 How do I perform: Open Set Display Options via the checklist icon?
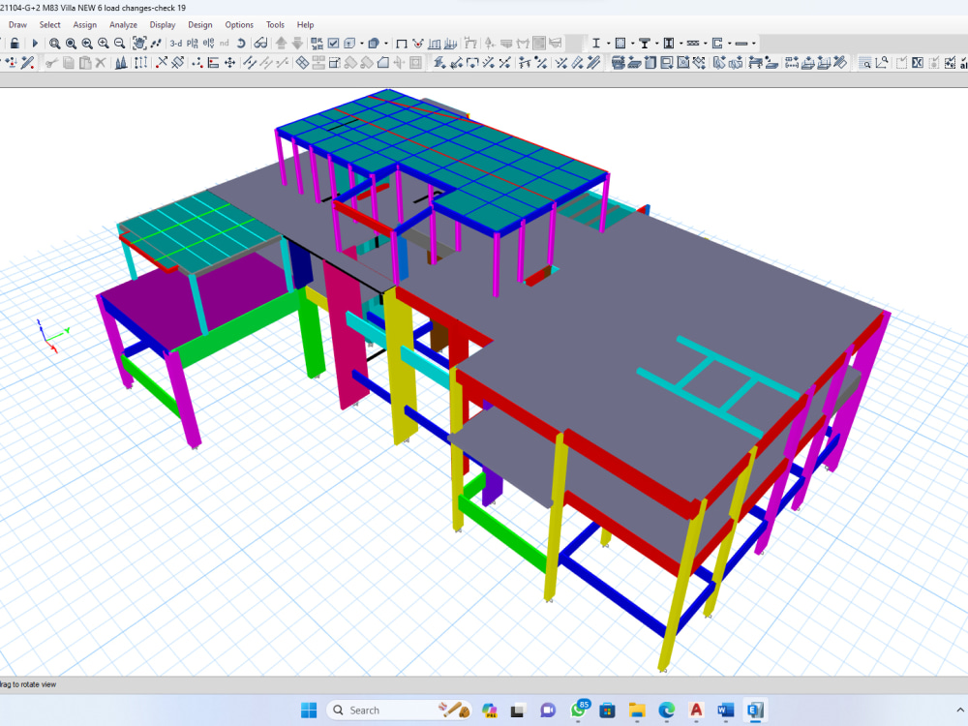332,43
